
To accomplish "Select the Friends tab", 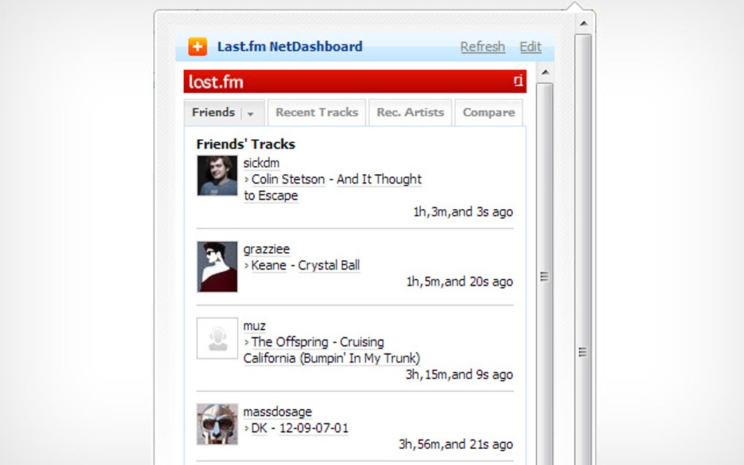I will [x=214, y=112].
